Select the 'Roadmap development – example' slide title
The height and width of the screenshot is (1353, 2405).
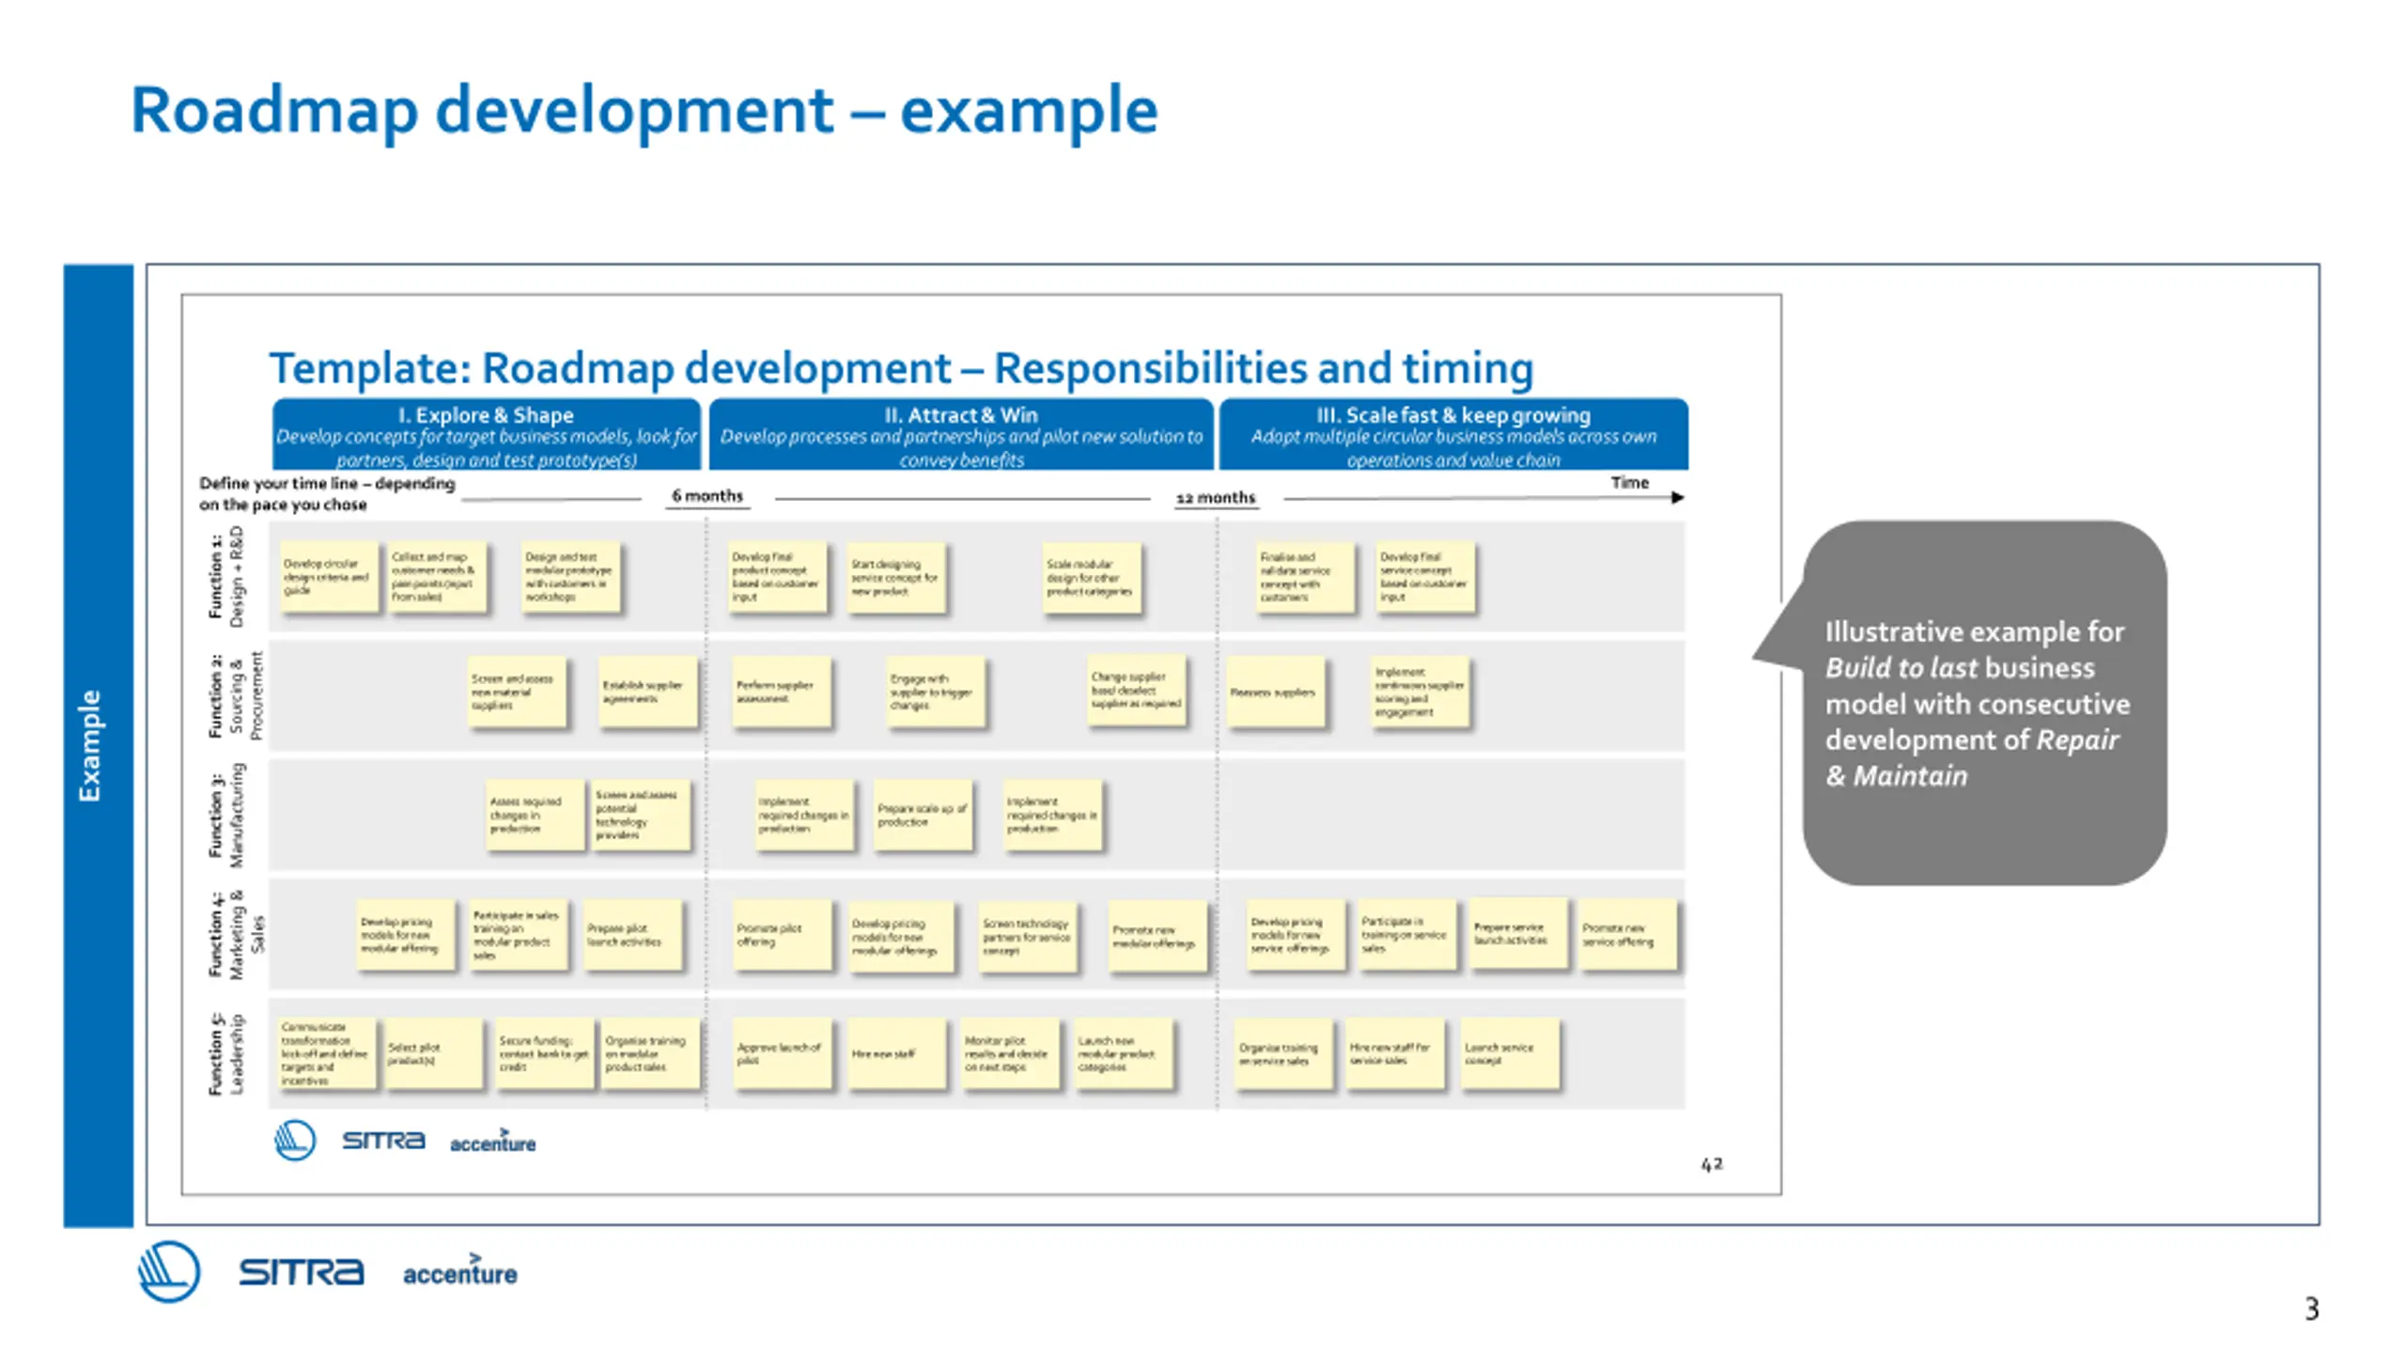click(644, 110)
